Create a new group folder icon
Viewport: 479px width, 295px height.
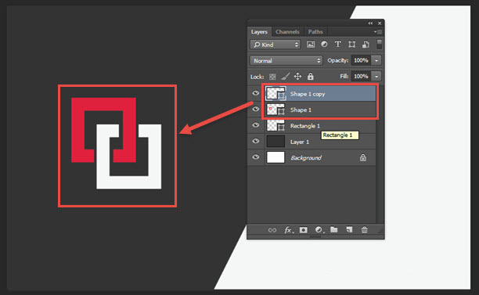(334, 229)
